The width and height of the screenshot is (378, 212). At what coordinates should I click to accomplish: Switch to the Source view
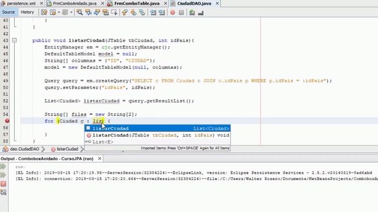click(x=8, y=12)
